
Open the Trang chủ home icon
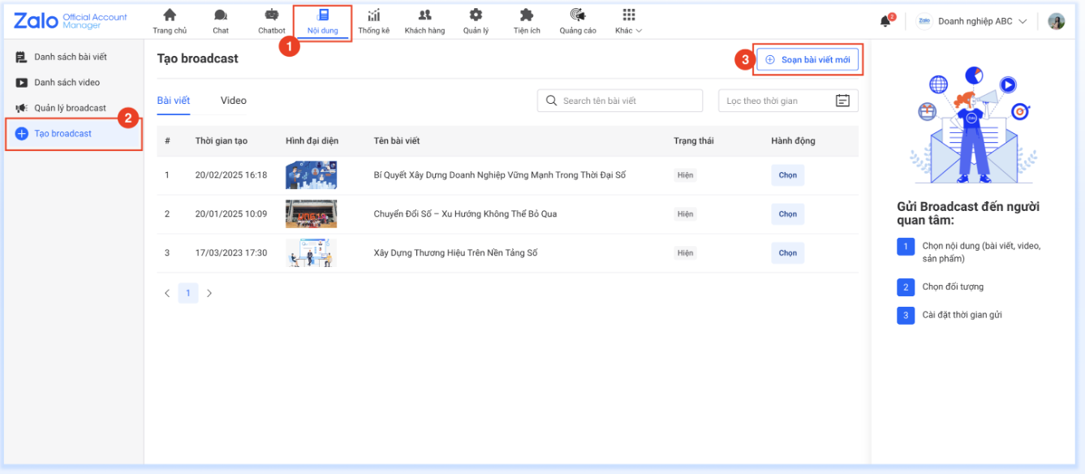(170, 15)
